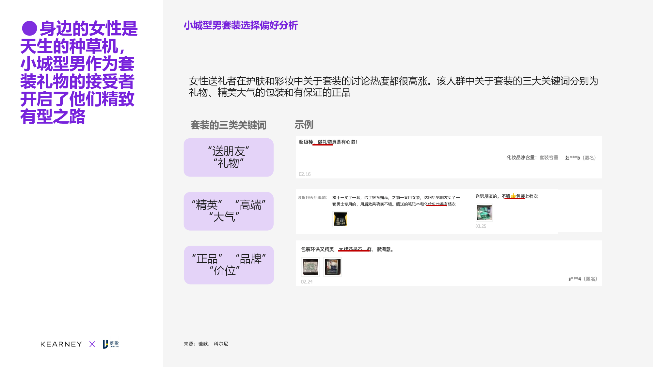The image size is (653, 367).
Task: Open first thumbnail in 02.24 review
Action: click(310, 267)
